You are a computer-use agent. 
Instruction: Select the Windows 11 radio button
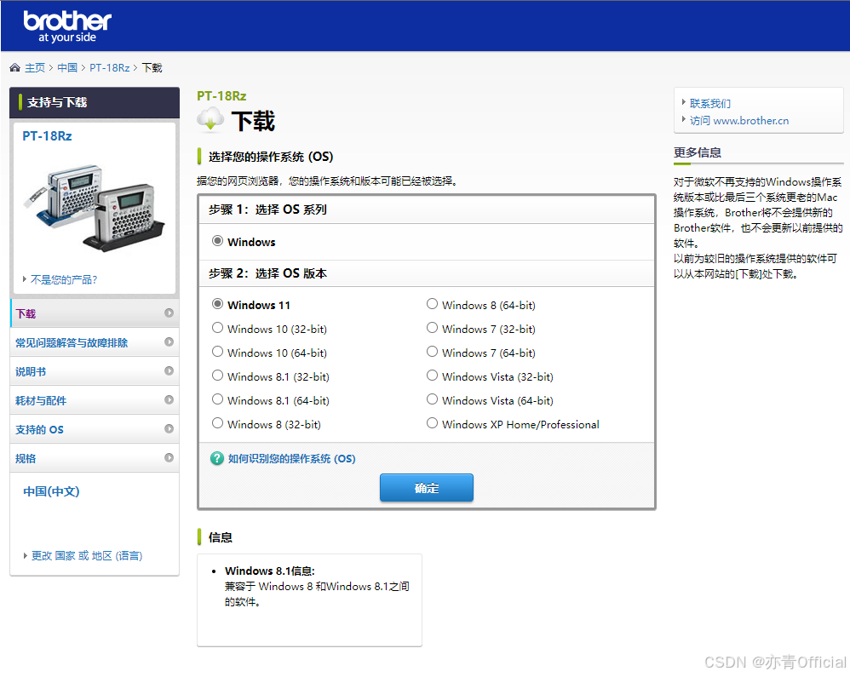pos(217,303)
